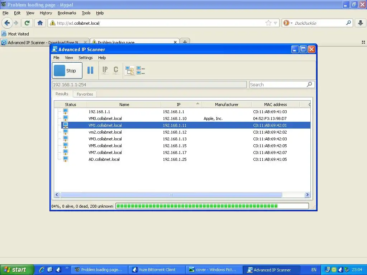
Task: Click computer icon for VM7.collabnet.local
Action: click(66, 152)
